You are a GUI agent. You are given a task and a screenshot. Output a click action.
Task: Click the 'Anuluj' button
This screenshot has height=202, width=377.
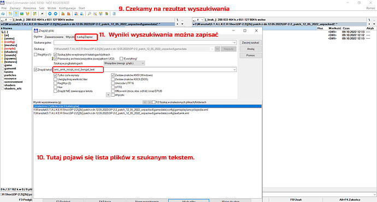251,49
